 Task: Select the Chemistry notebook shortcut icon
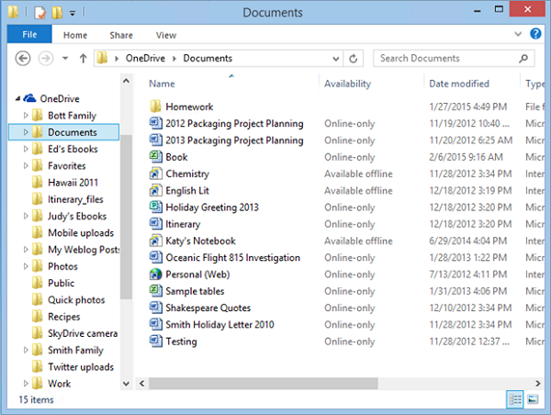point(155,174)
